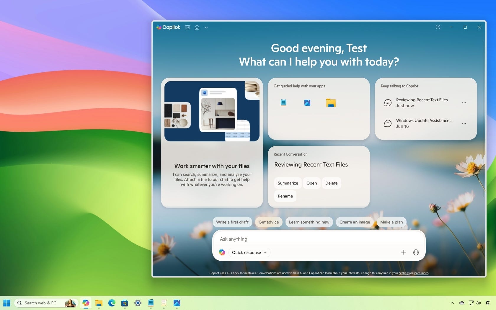This screenshot has height=310, width=496.
Task: Open Settings gear from the taskbar
Action: tap(138, 303)
